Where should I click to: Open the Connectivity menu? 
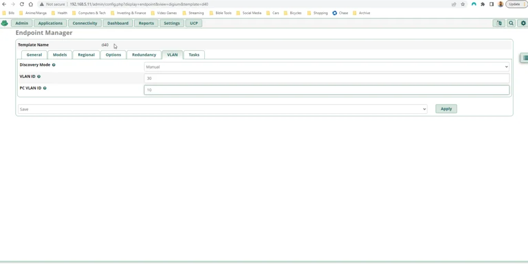coord(85,23)
